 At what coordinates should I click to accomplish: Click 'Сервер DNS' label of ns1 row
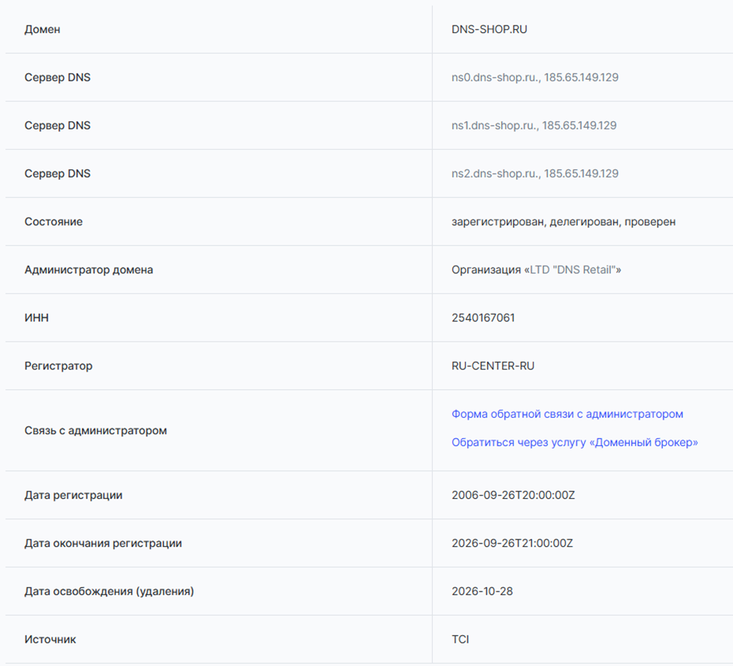(57, 126)
